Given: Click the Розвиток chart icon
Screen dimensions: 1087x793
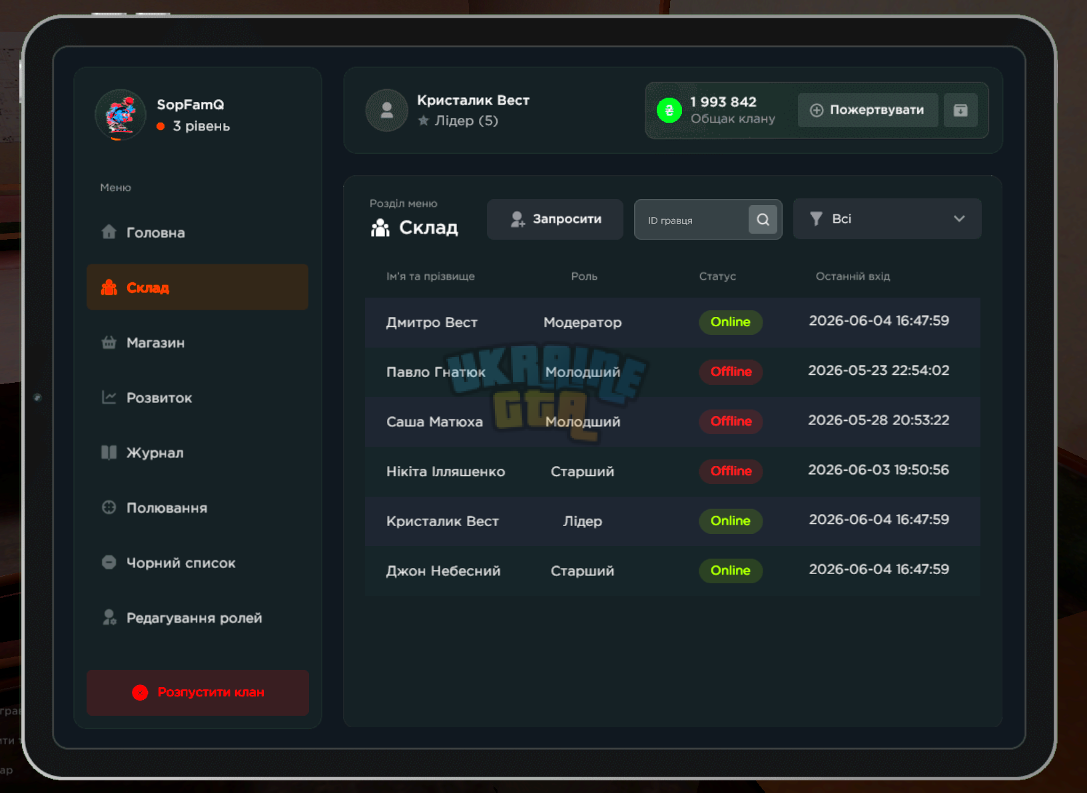Looking at the screenshot, I should (x=109, y=397).
